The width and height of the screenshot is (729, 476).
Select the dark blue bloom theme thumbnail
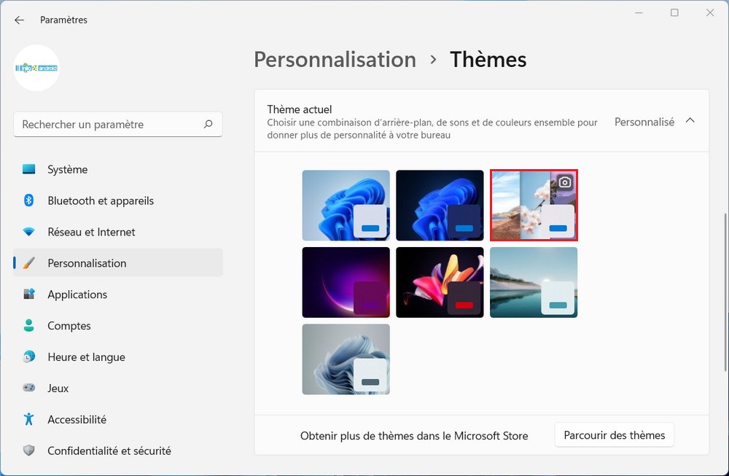click(440, 205)
